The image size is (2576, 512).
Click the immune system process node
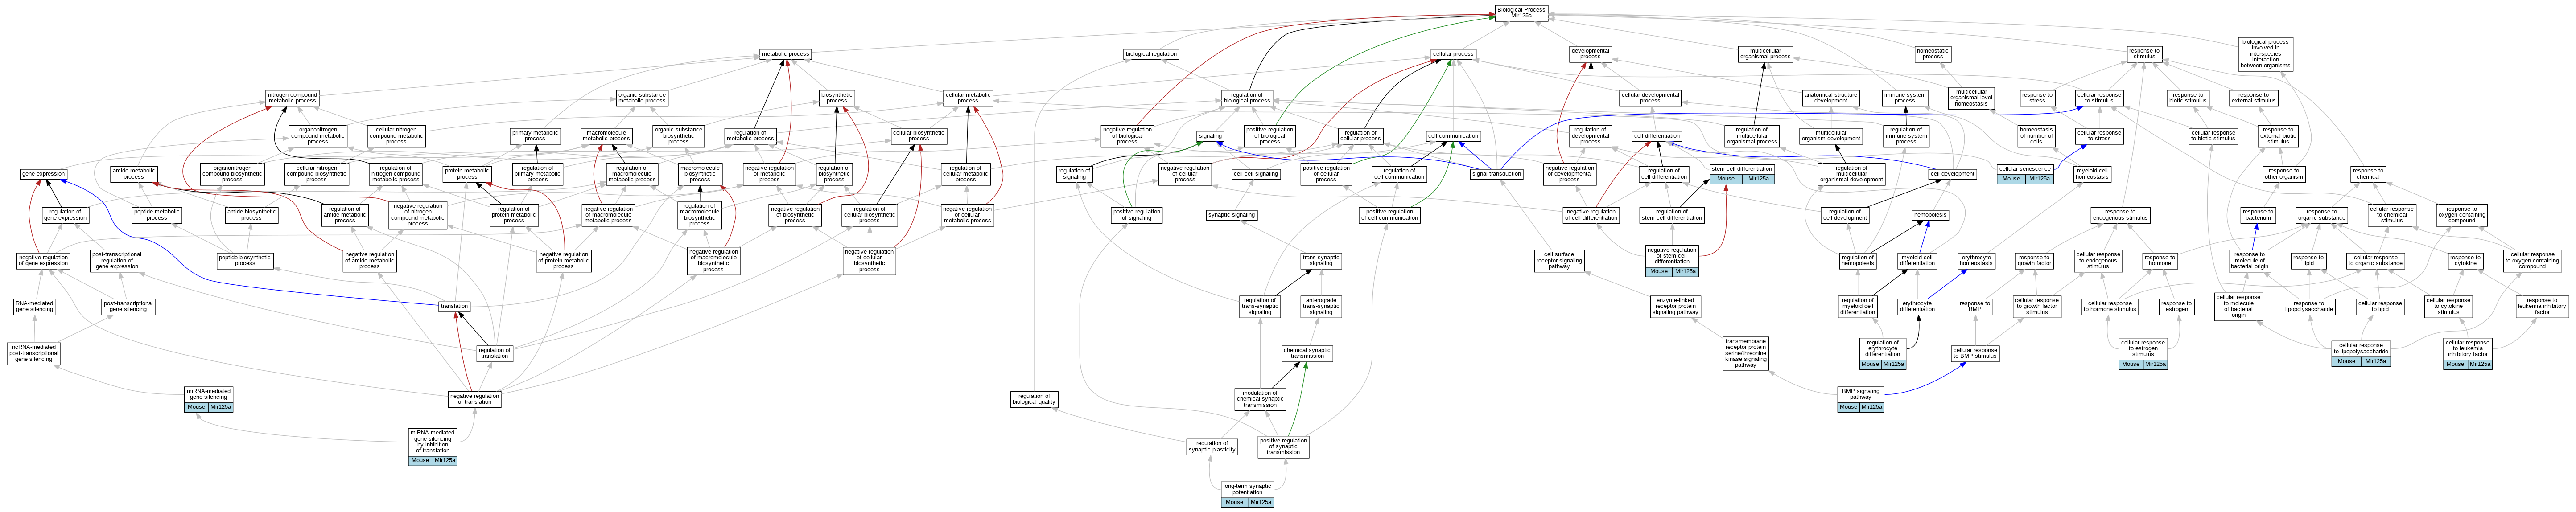[x=1905, y=98]
